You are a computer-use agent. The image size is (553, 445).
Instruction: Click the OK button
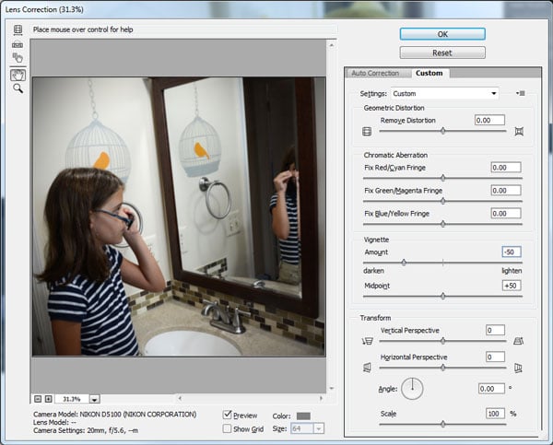(x=442, y=34)
